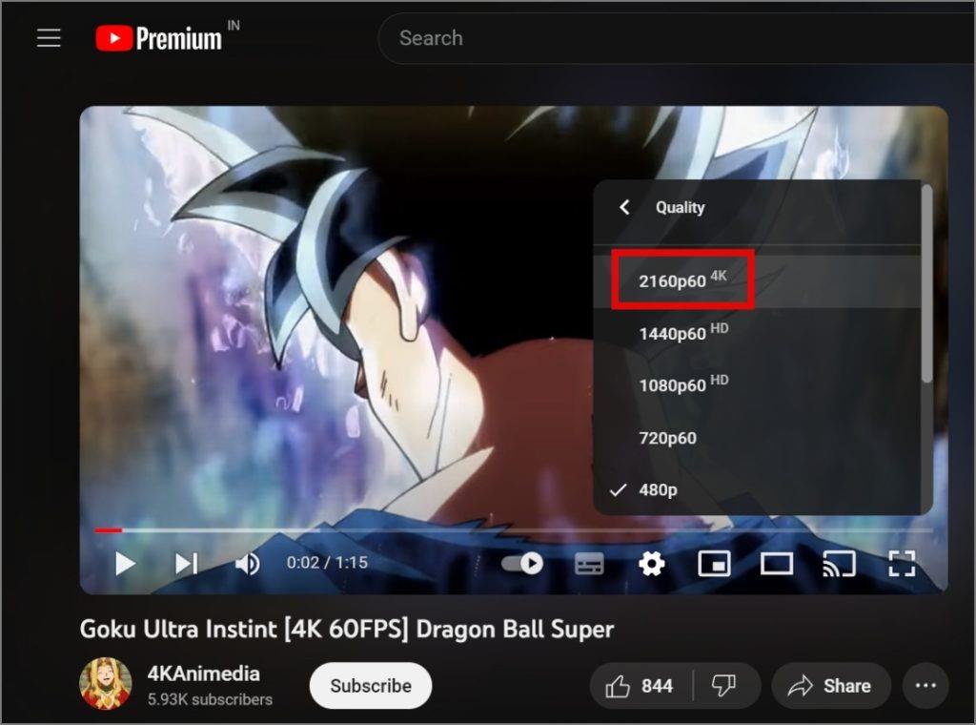The height and width of the screenshot is (725, 976).
Task: Click the Quality menu scrollbar
Action: 926,283
